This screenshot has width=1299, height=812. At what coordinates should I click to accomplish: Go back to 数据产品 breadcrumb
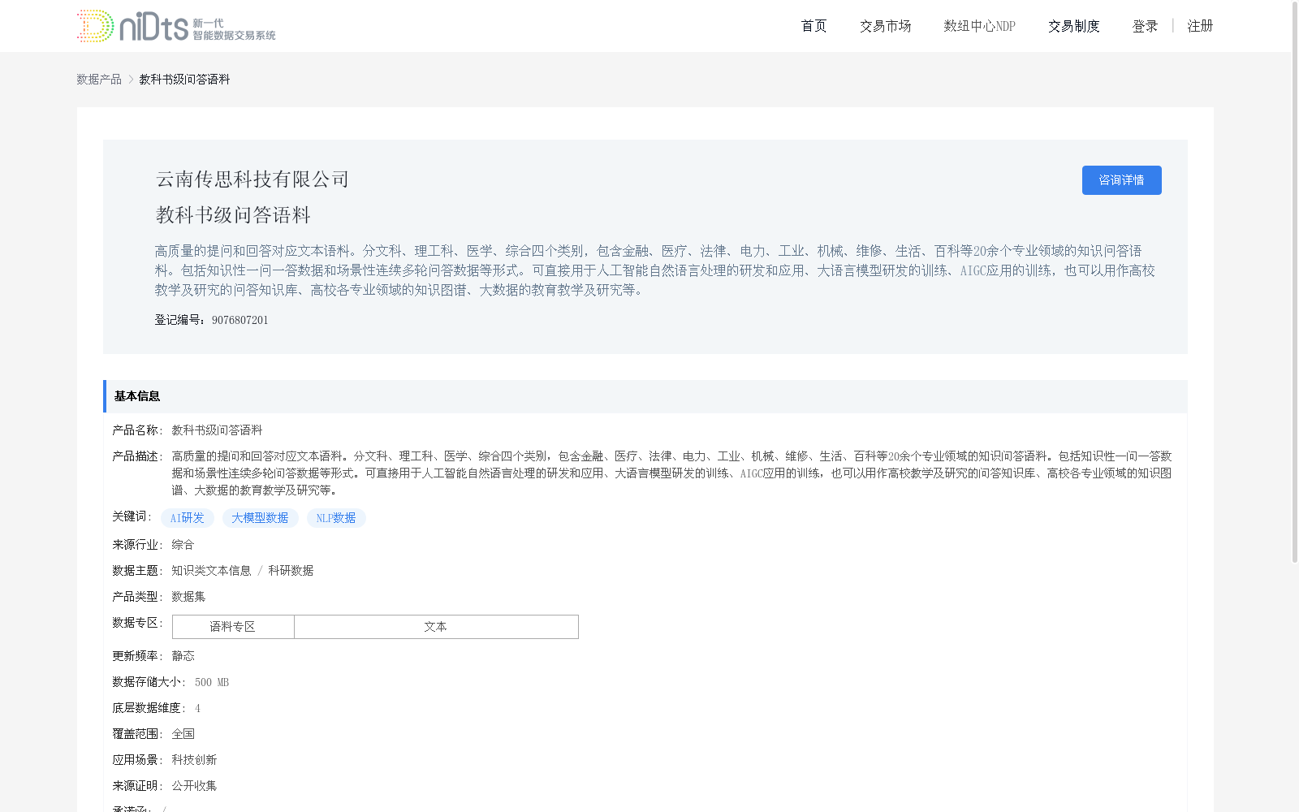coord(99,79)
